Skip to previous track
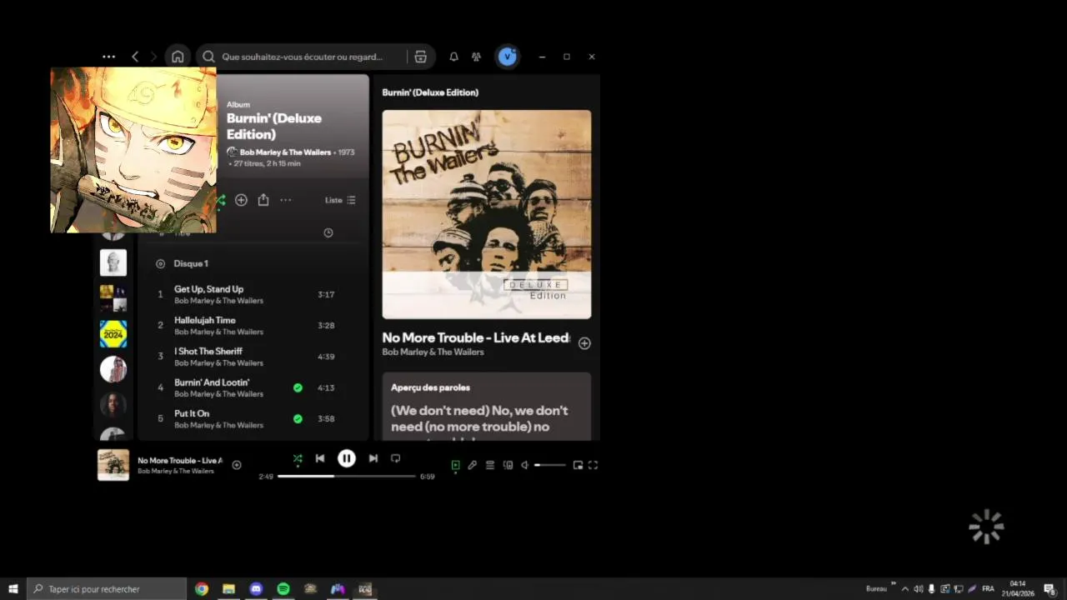The image size is (1067, 600). click(320, 458)
